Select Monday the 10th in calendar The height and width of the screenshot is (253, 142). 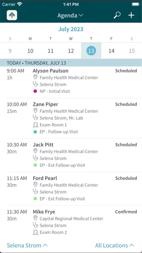(x=30, y=51)
